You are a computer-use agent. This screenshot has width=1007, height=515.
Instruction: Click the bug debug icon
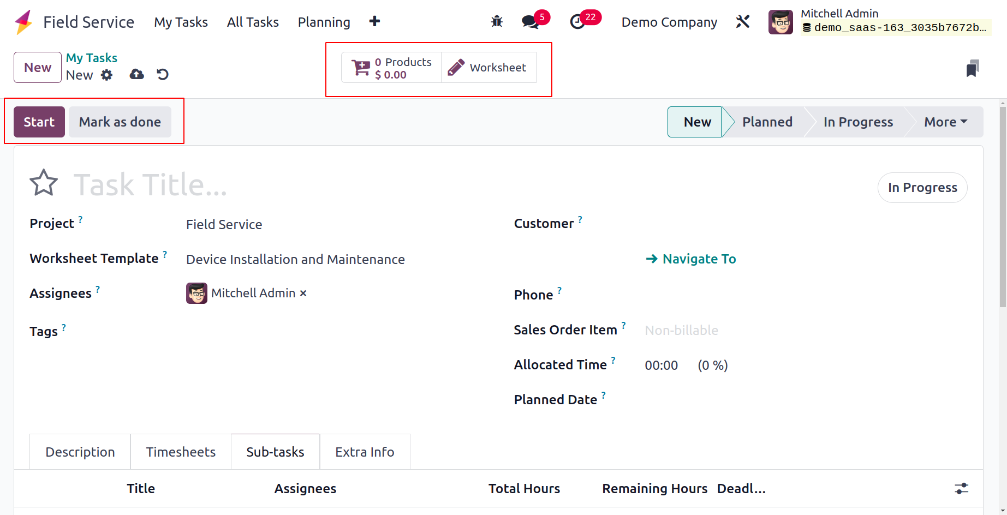coord(497,22)
